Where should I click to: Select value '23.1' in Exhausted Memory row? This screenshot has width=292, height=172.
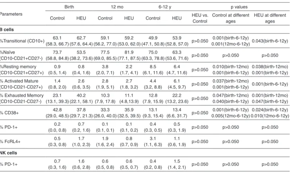click(57, 95)
